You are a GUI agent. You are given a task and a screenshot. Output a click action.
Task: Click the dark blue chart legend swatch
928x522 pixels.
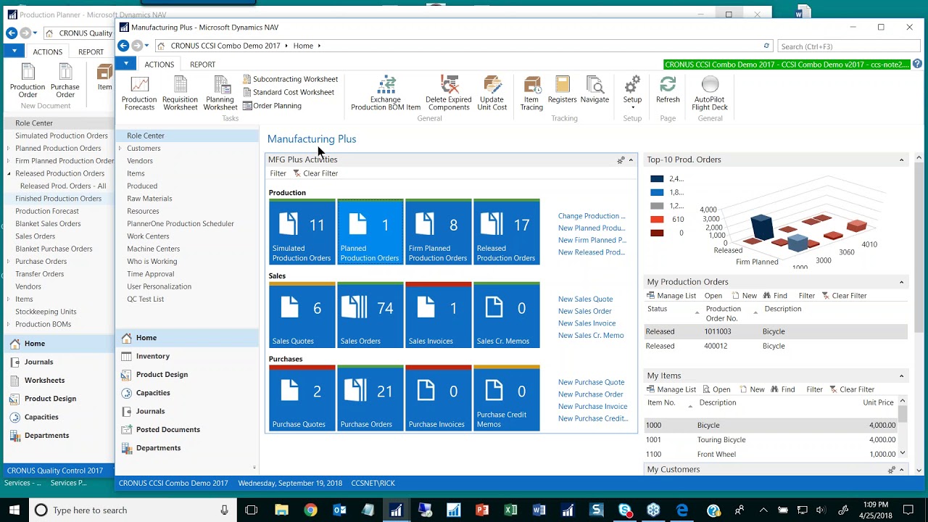tap(657, 179)
